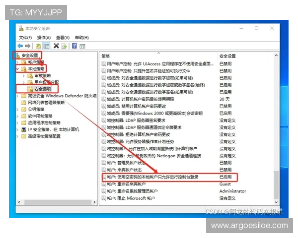Open the 查看(V) menu

tap(63, 38)
